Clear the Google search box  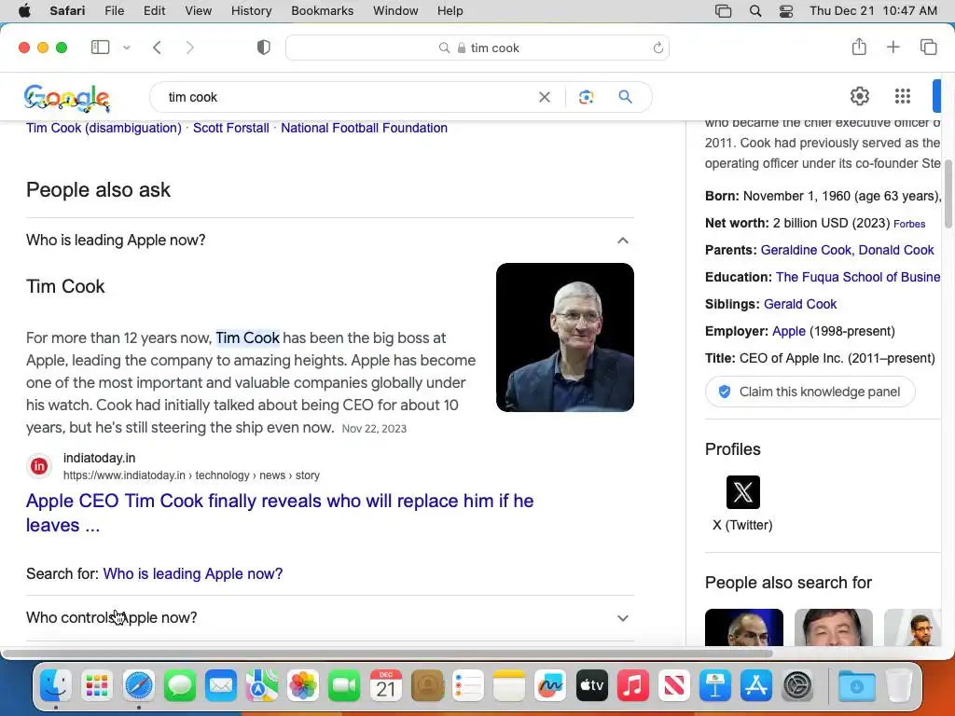[545, 97]
